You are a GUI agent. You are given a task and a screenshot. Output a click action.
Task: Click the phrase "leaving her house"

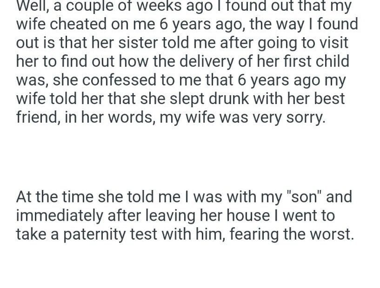pos(213,216)
